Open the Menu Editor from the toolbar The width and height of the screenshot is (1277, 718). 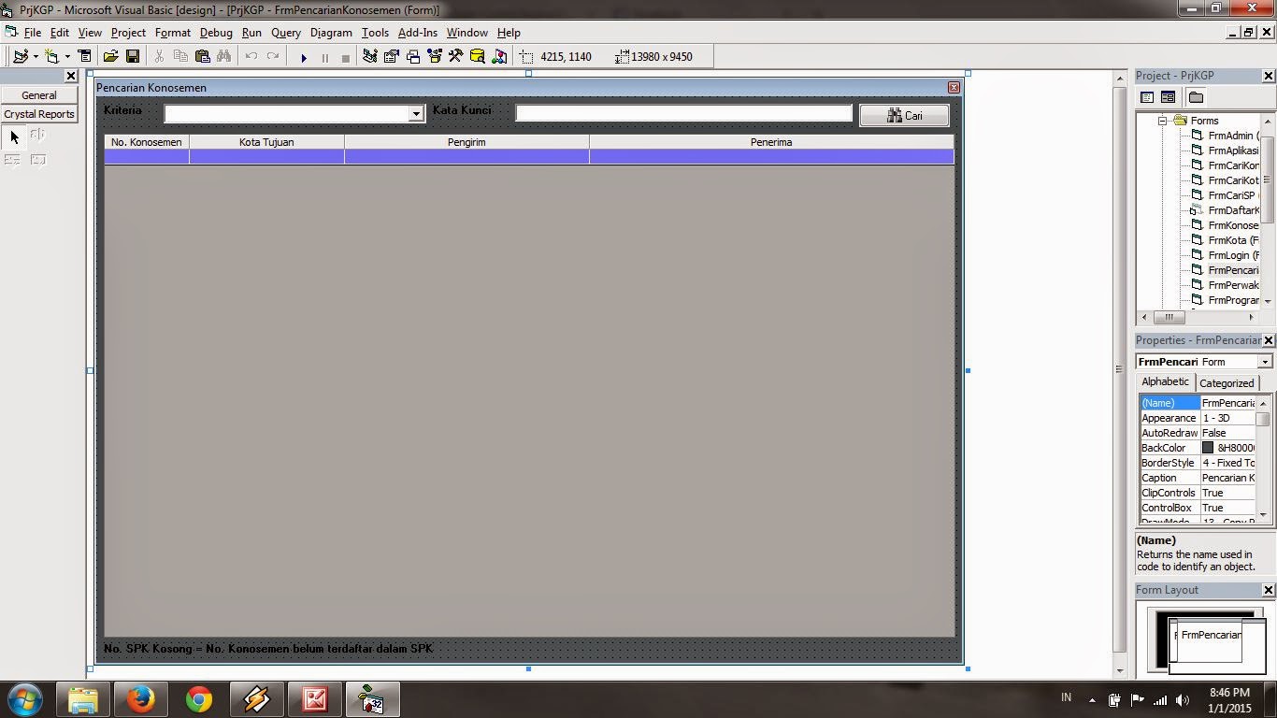(83, 56)
